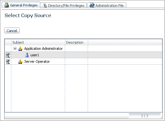Select the Server Operator entry

(37, 61)
